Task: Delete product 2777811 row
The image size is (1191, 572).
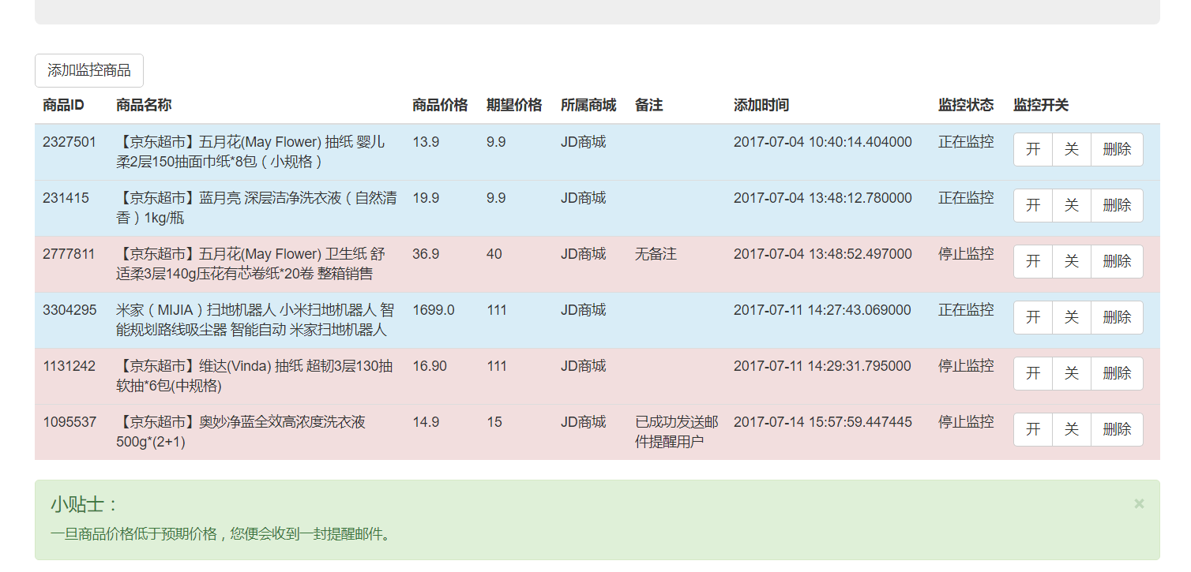Action: [x=1117, y=261]
